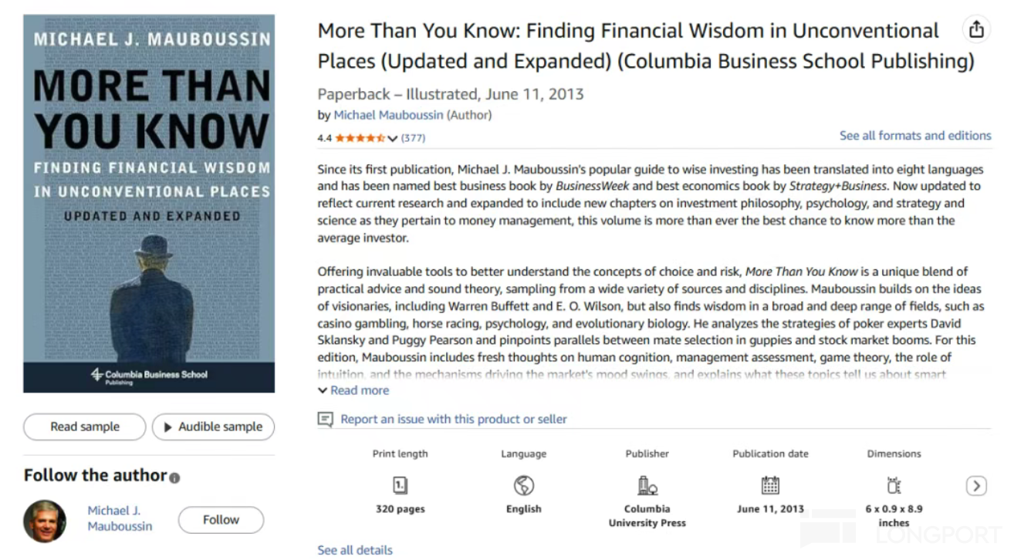Click the share icon beside the title
Viewport: 1014px width, 560px height.
tap(976, 30)
